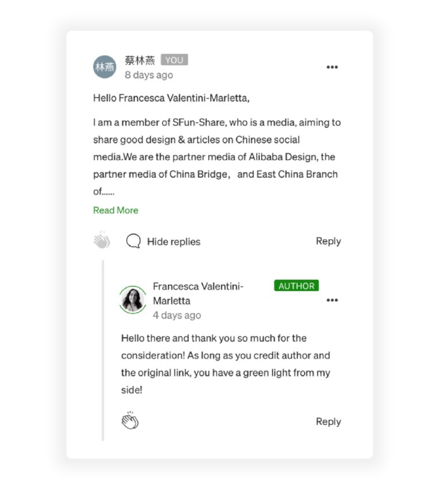Viewport: 446px width, 495px height.
Task: Collapse thread via Hide replies text
Action: [x=173, y=242]
